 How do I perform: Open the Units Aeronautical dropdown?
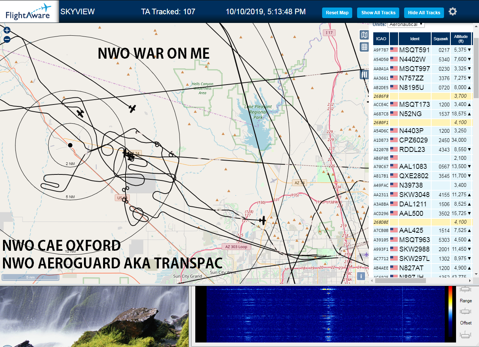406,24
